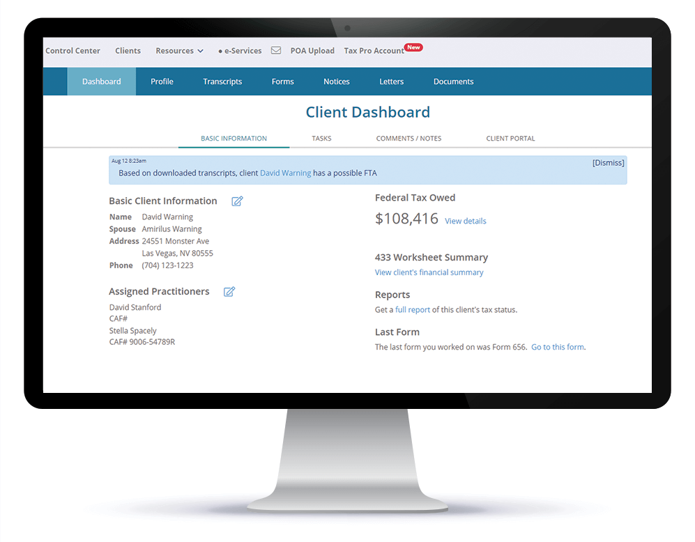This screenshot has width=695, height=542.
Task: Open the envelope message icon near POA Upload
Action: click(275, 50)
